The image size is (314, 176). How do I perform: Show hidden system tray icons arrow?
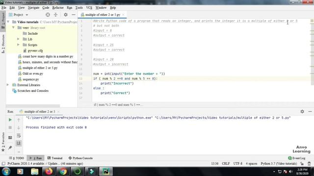click(x=274, y=172)
